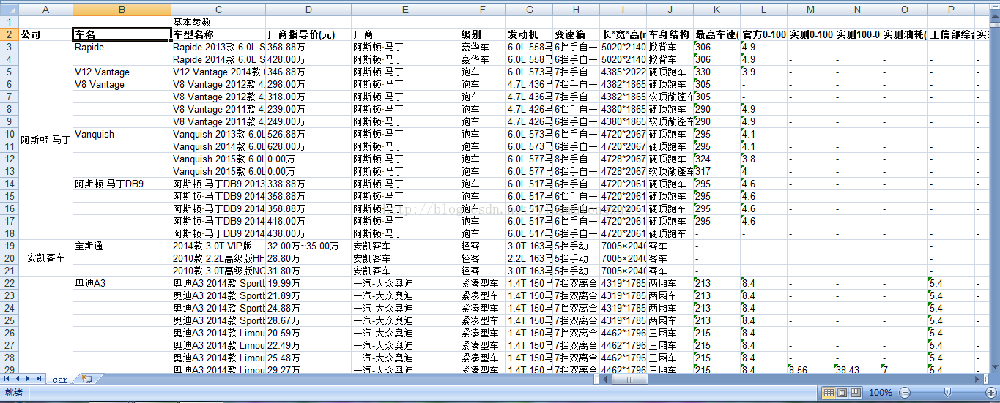Select row 10 header
Viewport: 1000px width, 403px height.
[10, 134]
